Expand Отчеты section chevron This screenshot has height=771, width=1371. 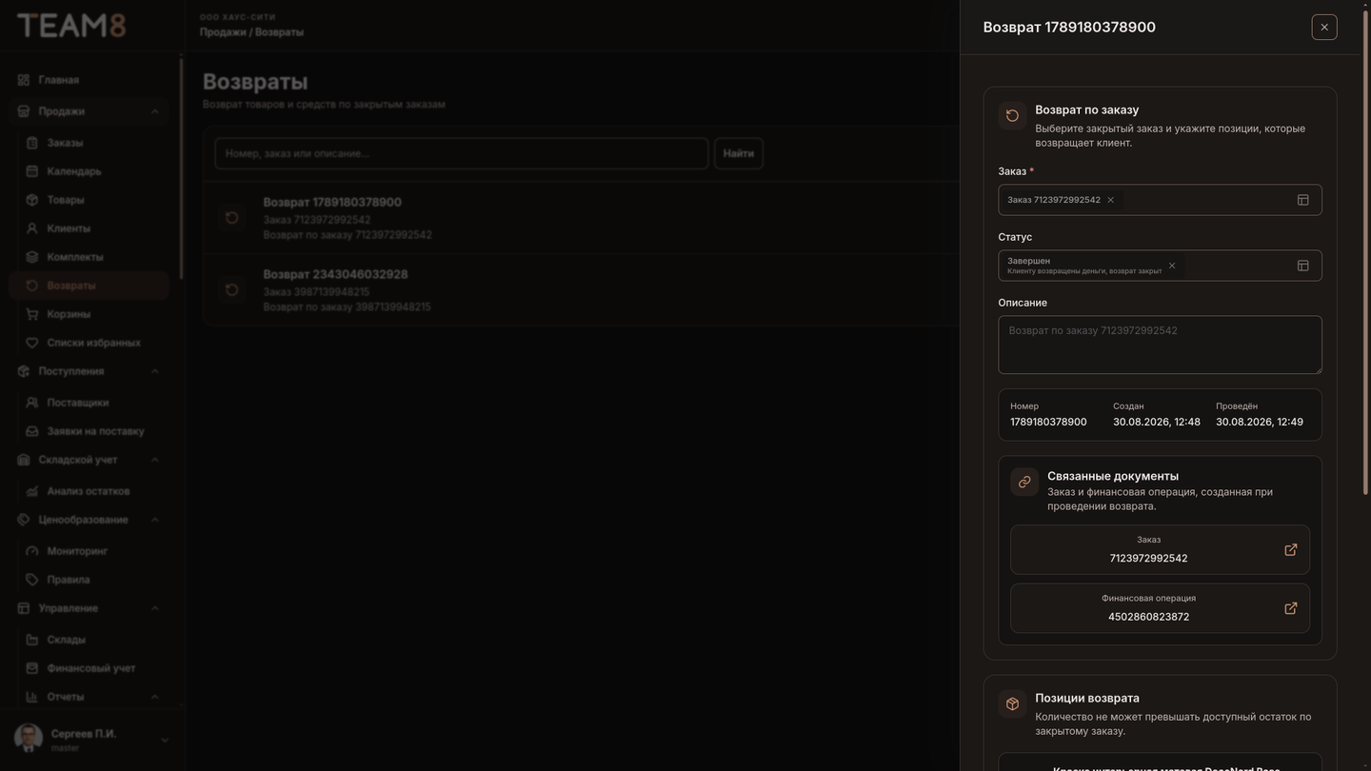[154, 697]
